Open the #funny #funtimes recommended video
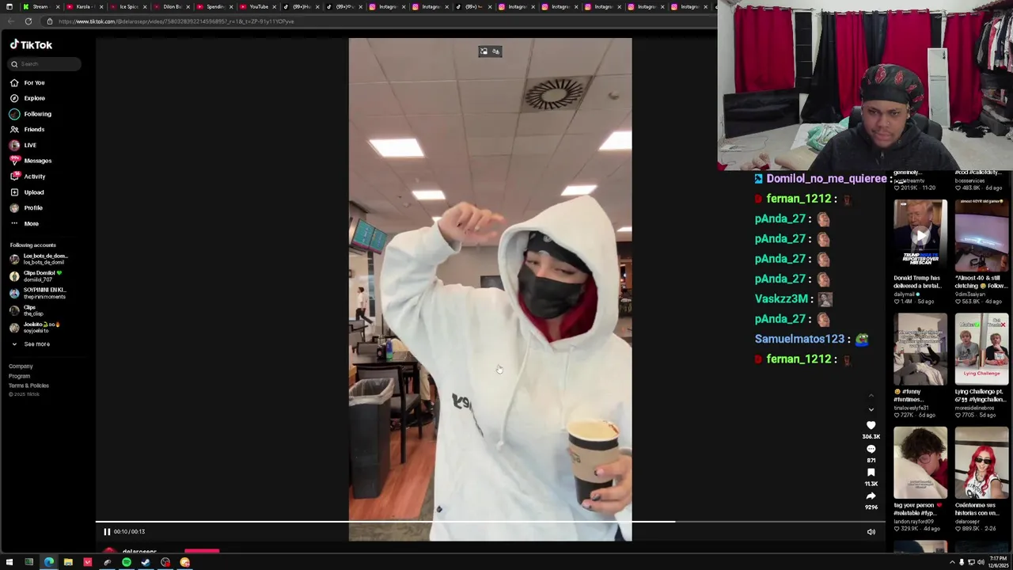The width and height of the screenshot is (1013, 570). 920,350
